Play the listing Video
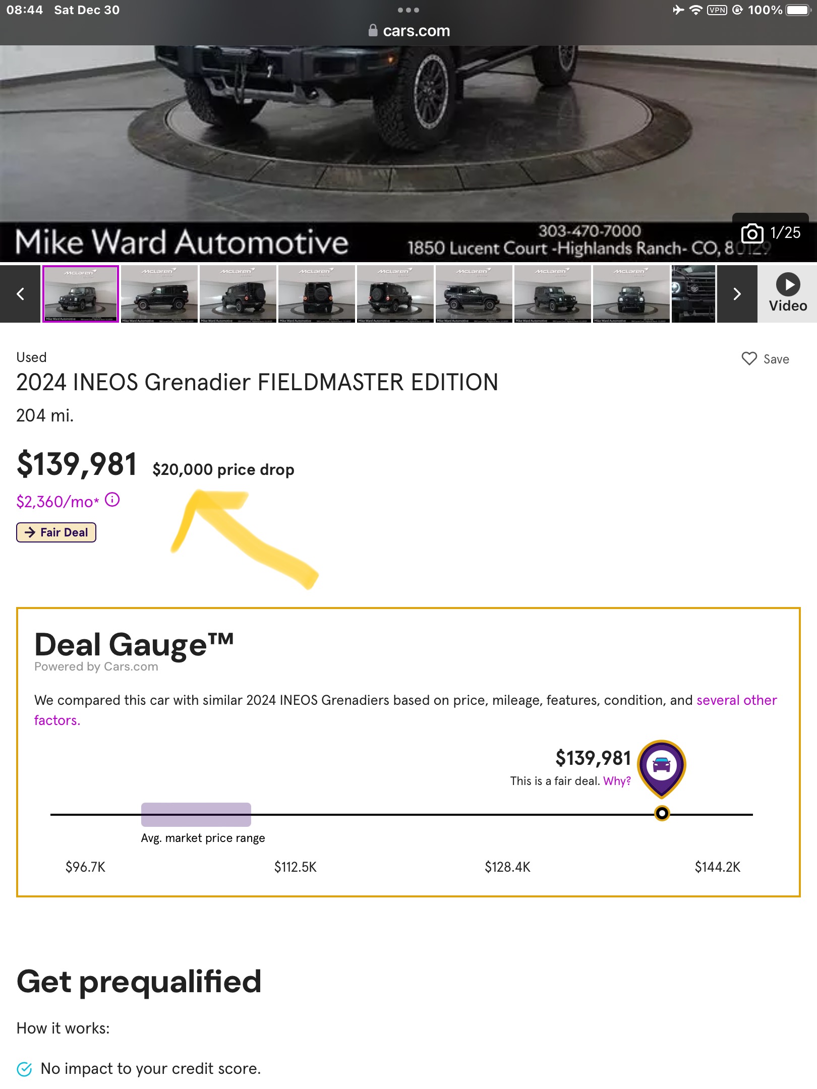The width and height of the screenshot is (817, 1089). point(788,293)
